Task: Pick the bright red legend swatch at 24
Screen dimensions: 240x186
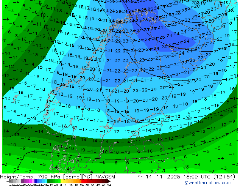Action: pos(83,181)
